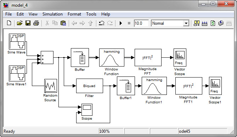Click the simulation stop time field 10.0
237x137 pixels.
pyautogui.click(x=141, y=23)
